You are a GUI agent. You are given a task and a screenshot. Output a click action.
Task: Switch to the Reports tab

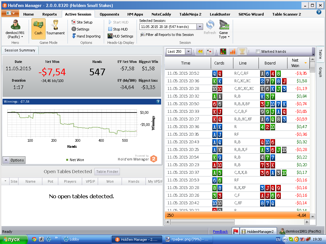pos(49,14)
